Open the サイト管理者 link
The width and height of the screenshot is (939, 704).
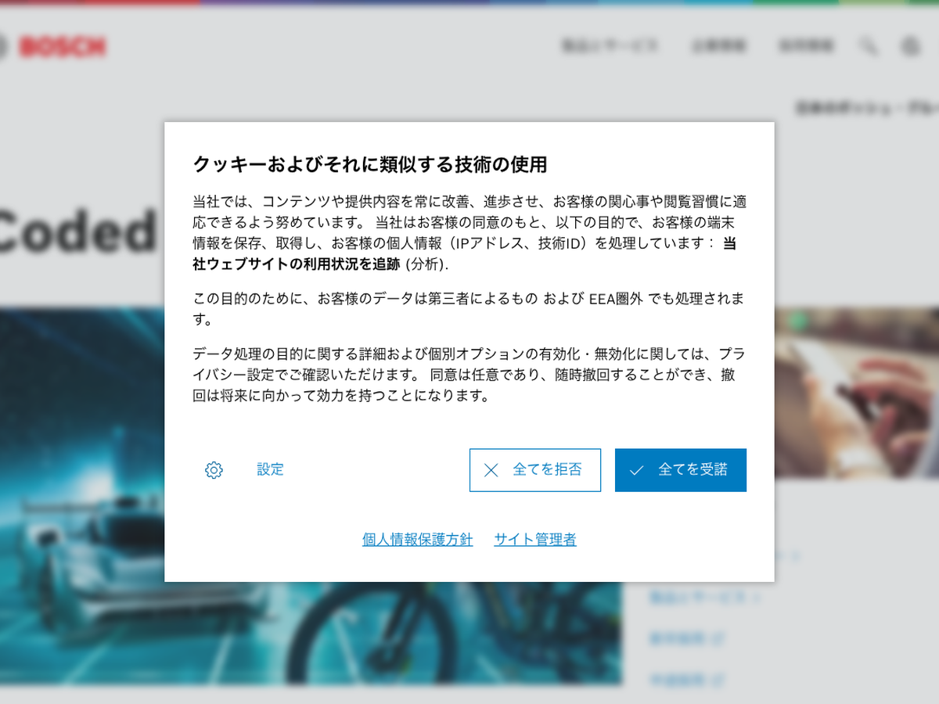[535, 540]
